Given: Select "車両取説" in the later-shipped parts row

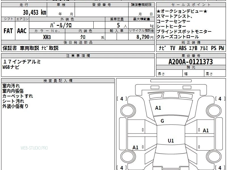Looking at the screenshot, I should click(x=30, y=48).
